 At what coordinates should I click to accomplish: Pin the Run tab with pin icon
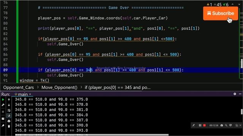point(3,126)
